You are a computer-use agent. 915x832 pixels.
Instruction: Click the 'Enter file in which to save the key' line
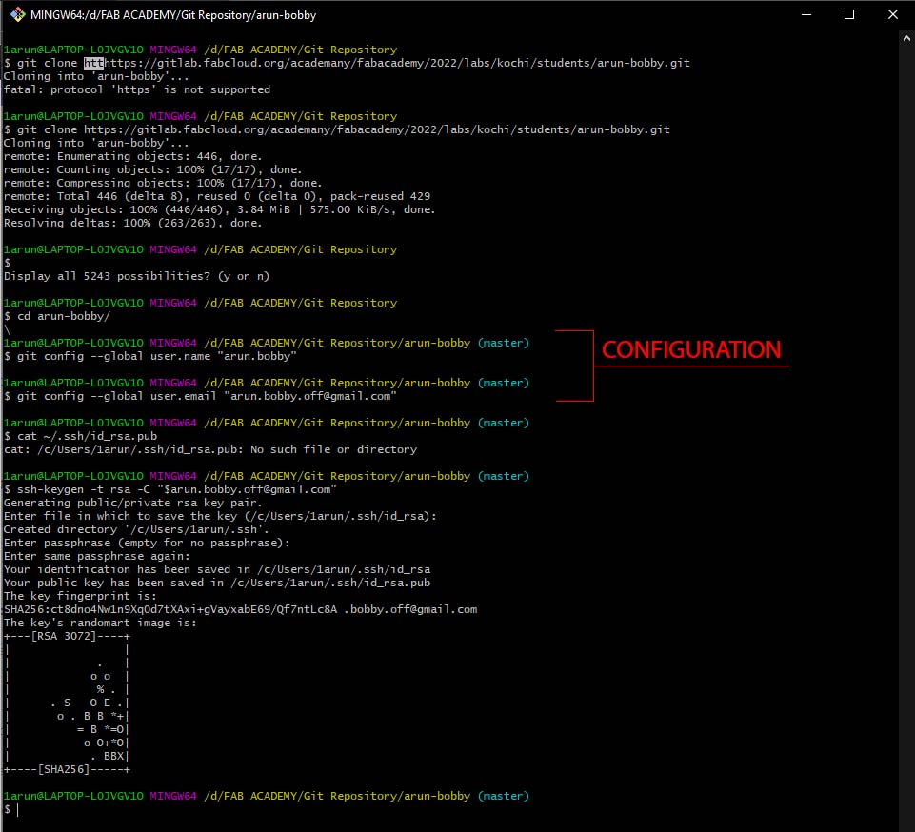pos(220,516)
